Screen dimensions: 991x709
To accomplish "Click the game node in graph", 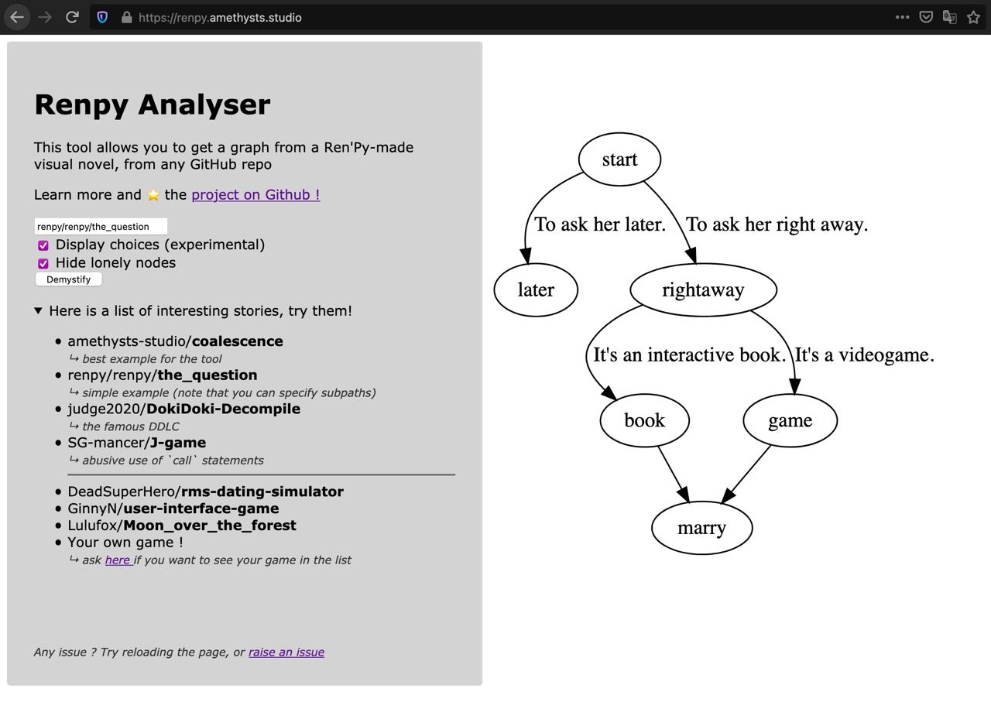I will point(790,420).
